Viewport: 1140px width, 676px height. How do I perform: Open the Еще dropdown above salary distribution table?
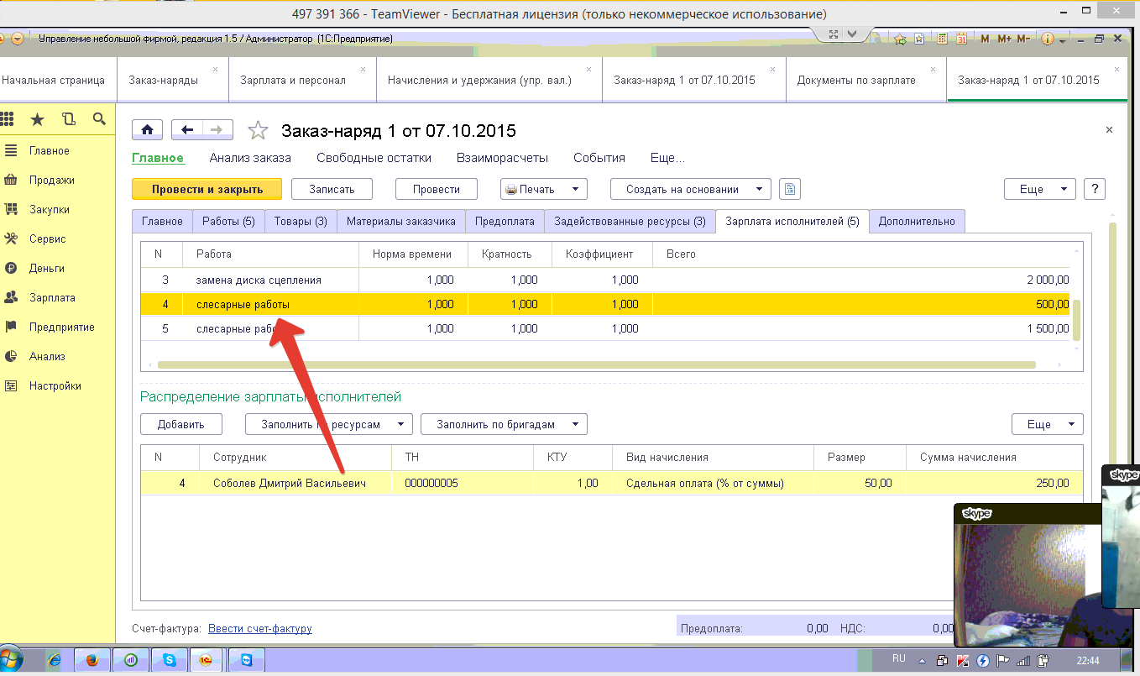point(1047,424)
